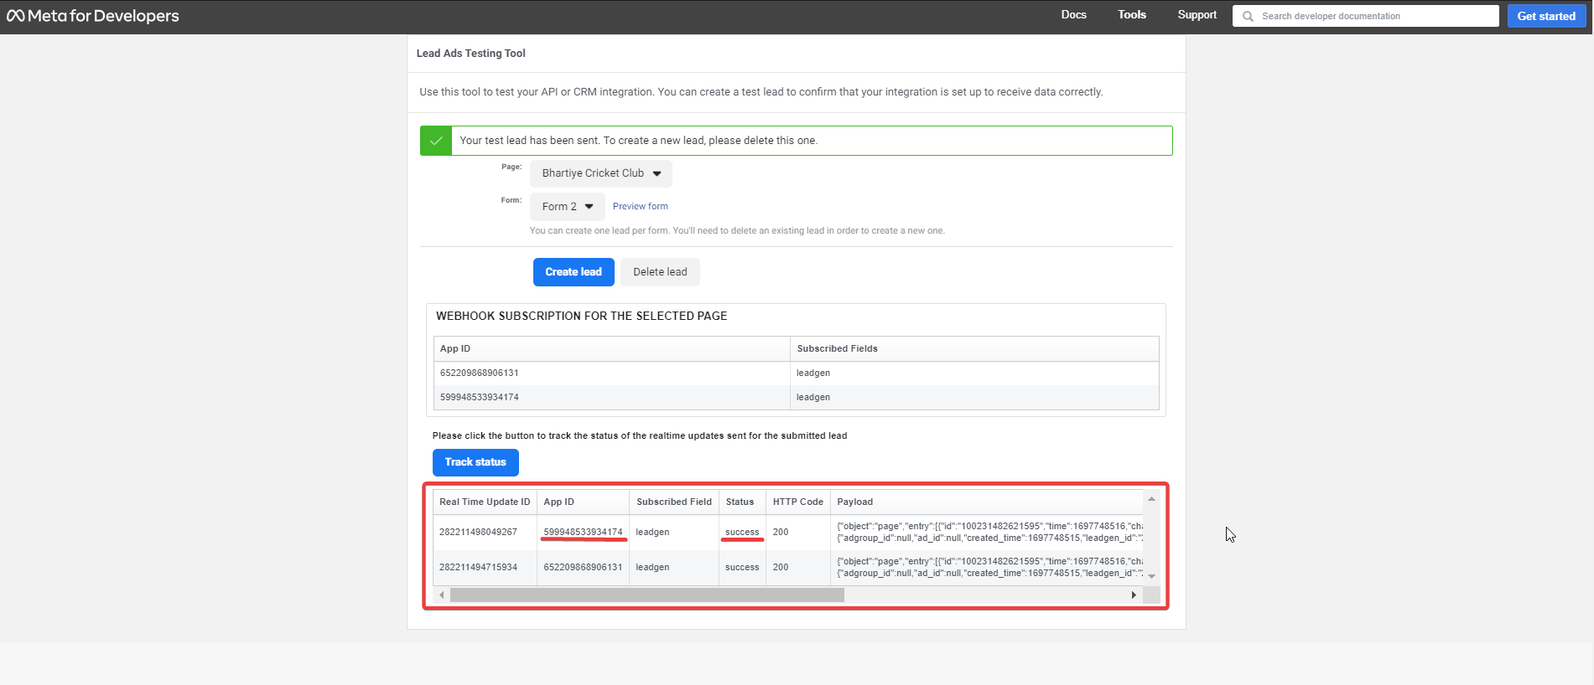Viewport: 1594px width, 685px height.
Task: Open the Preview form link
Action: pyautogui.click(x=640, y=207)
